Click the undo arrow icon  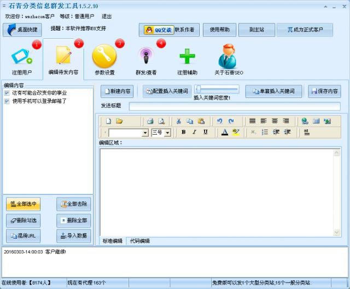[x=219, y=121]
